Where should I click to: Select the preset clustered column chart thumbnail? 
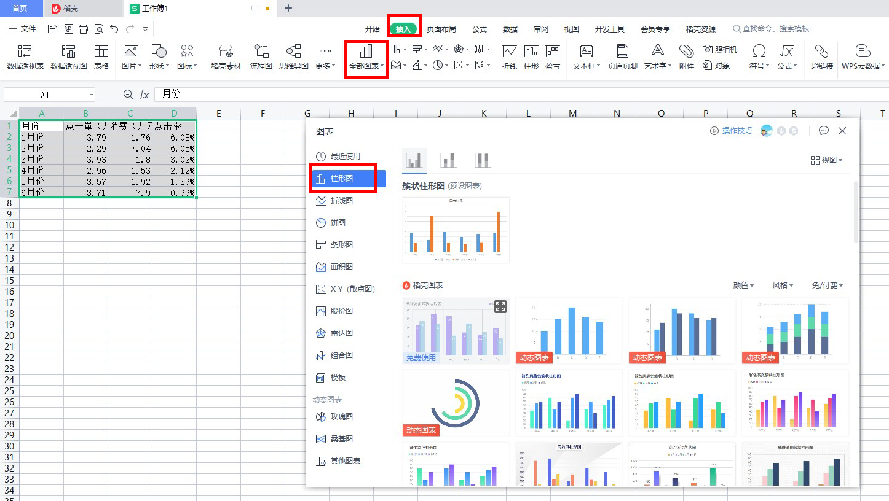[x=456, y=230]
